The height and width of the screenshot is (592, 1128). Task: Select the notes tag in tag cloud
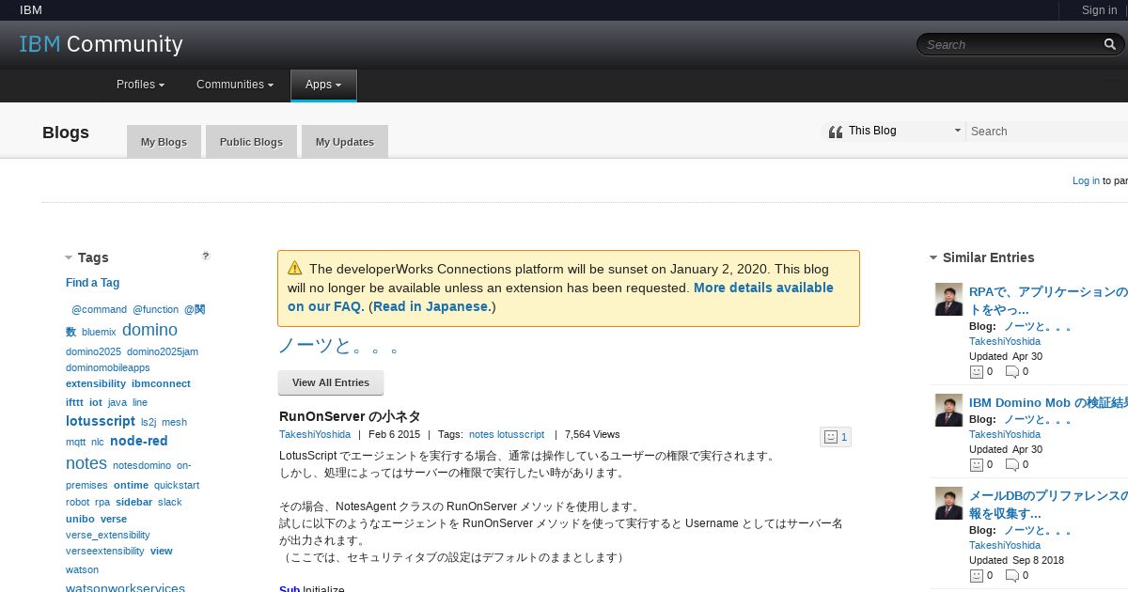click(x=86, y=463)
